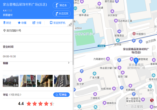Click the 从这出发 start-from-here button
Screen dimensions: 157x110
[x=61, y=14]
